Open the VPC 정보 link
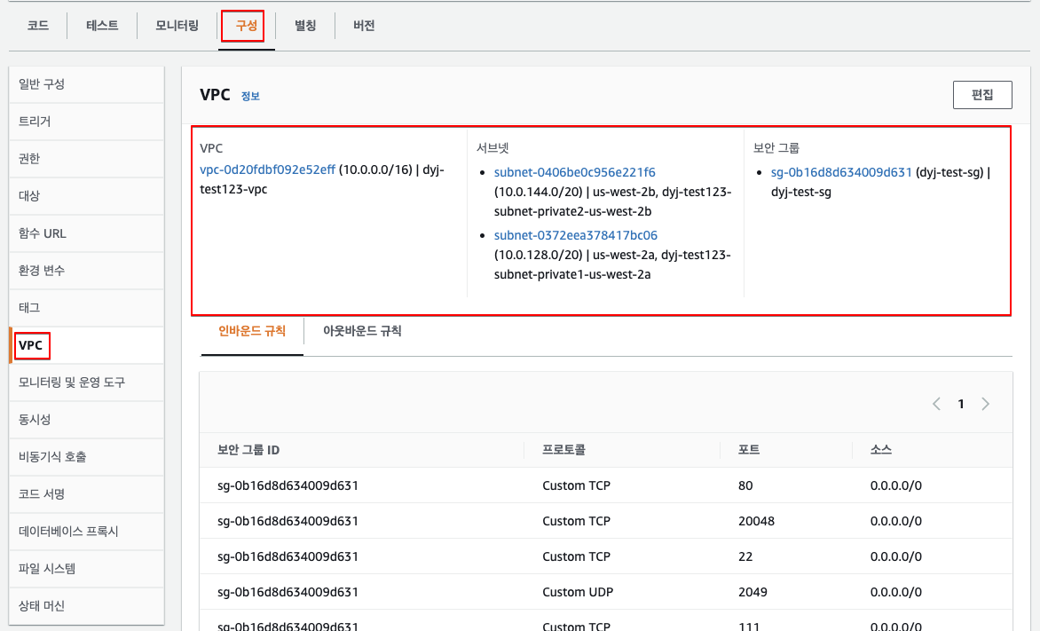1040x631 pixels. point(250,96)
